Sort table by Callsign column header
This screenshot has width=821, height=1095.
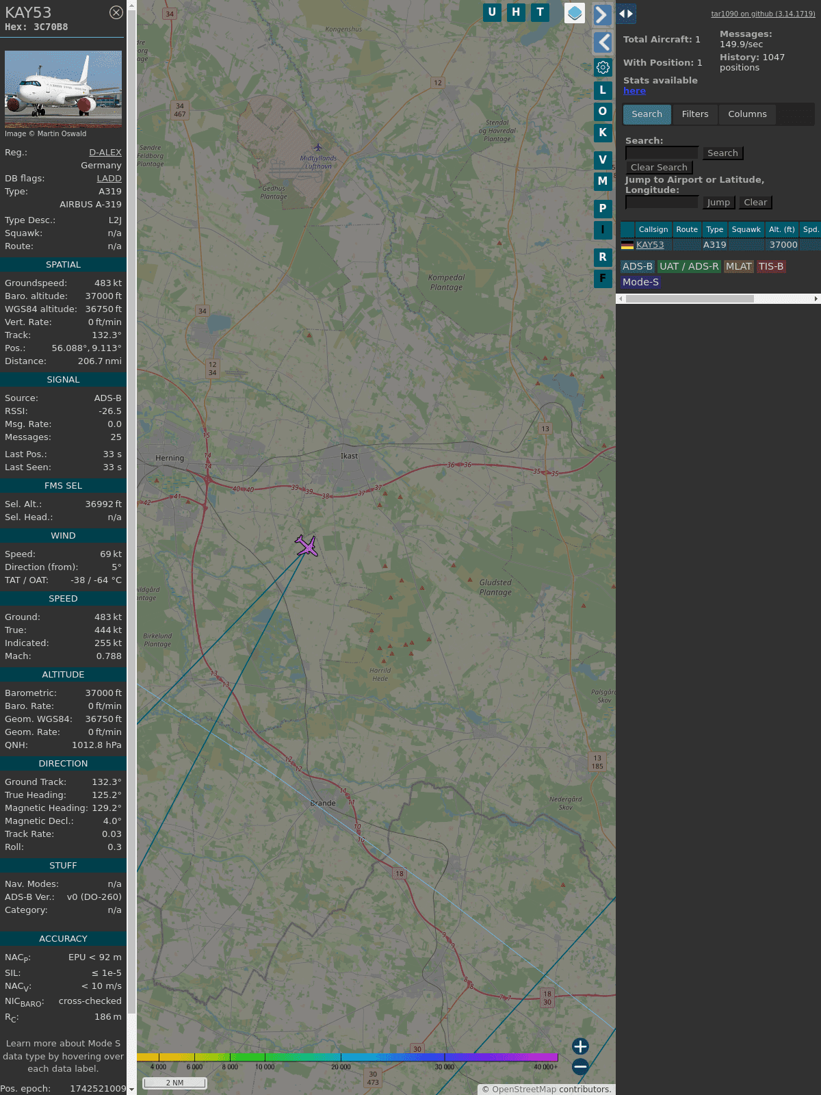[x=653, y=230]
